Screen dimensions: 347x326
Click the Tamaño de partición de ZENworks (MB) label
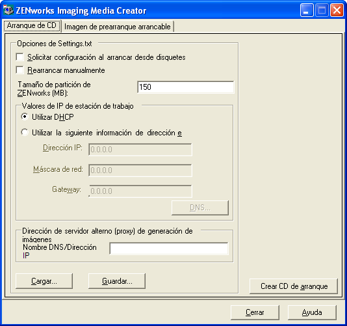pyautogui.click(x=54, y=89)
